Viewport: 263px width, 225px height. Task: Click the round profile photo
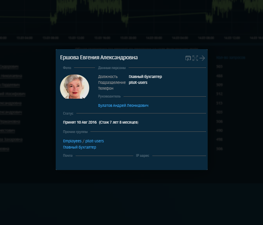[x=75, y=87]
